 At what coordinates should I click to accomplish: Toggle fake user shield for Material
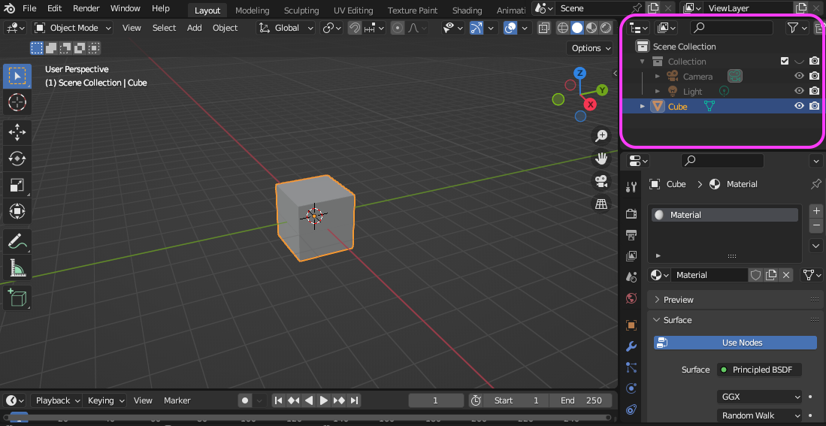click(756, 275)
